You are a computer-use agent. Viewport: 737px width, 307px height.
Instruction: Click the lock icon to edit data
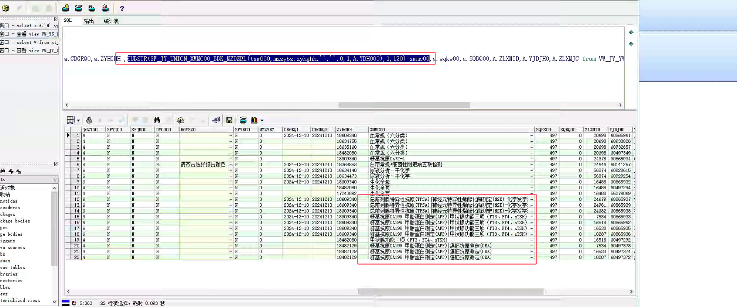(x=89, y=120)
